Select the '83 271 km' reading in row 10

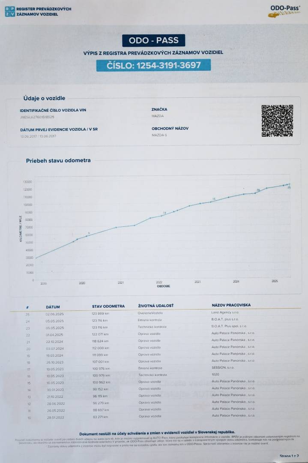[x=101, y=417]
